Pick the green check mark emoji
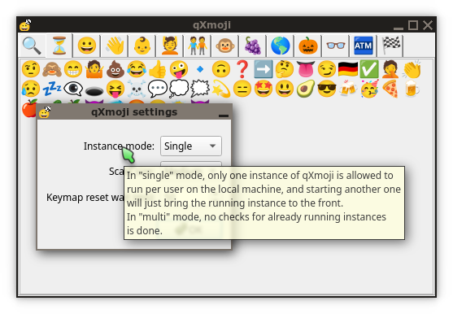 (x=369, y=69)
